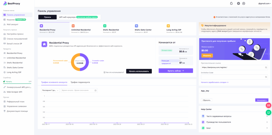The height and width of the screenshot is (135, 272).
Task: Select the Static Data Center card icon
Action: point(137,26)
